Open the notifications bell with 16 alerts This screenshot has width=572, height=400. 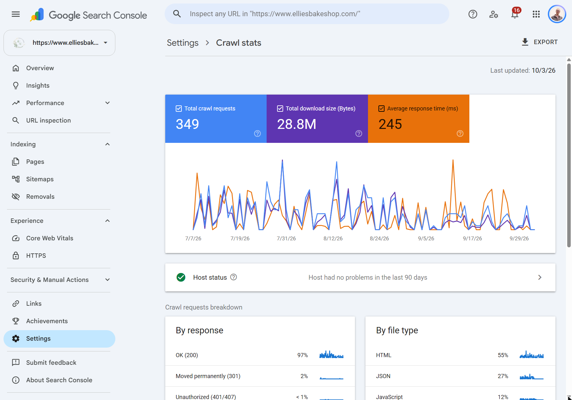pos(515,14)
